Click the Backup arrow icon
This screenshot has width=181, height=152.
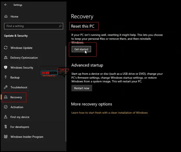click(6, 77)
